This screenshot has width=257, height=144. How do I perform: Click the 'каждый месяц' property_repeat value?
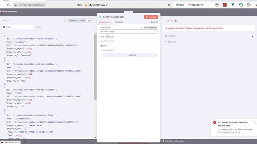coord(35,125)
